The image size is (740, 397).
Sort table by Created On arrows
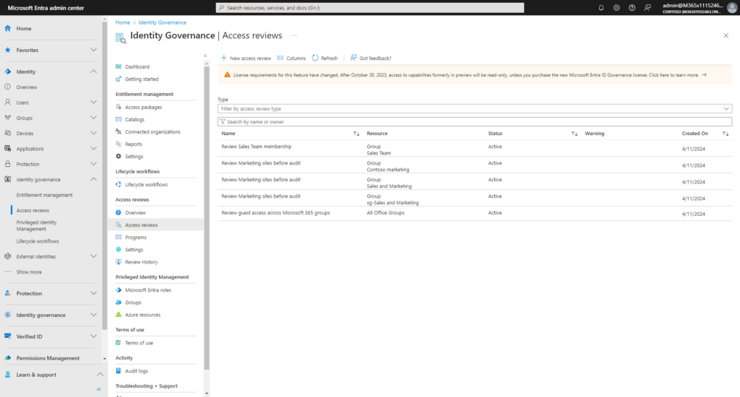click(x=726, y=134)
